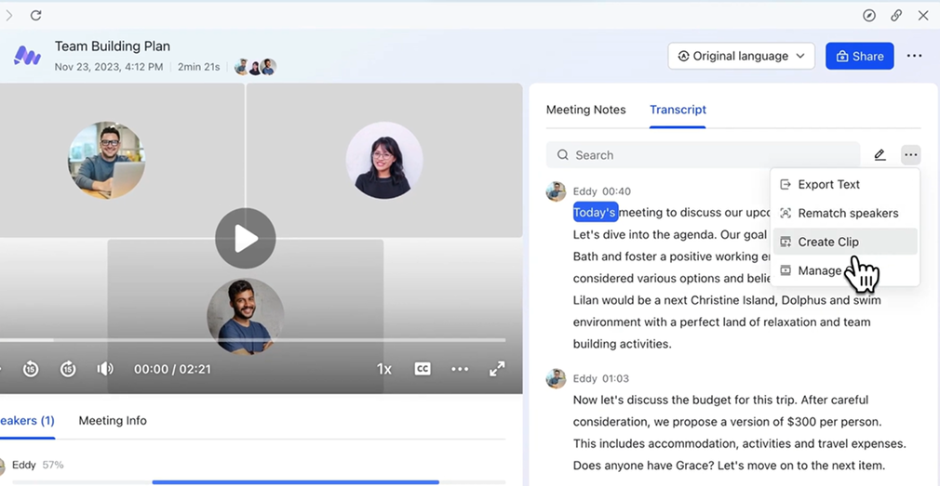Select Rematch speakers menu entry
The width and height of the screenshot is (940, 486).
pyautogui.click(x=848, y=213)
